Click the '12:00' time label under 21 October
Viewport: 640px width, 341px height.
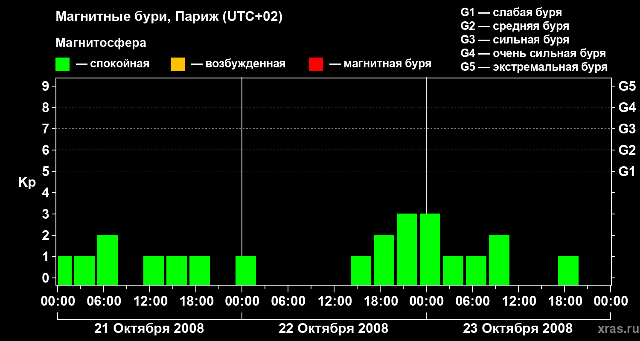tap(150, 301)
